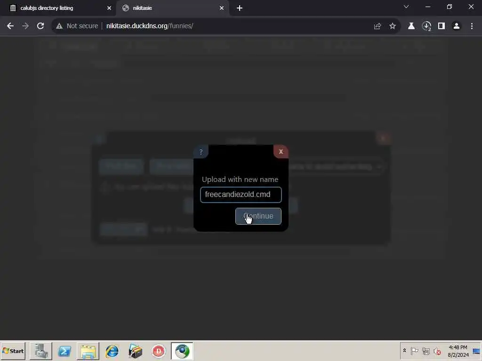Select the nikitasie browser tab
Viewport: 482px width, 361px height.
(172, 8)
